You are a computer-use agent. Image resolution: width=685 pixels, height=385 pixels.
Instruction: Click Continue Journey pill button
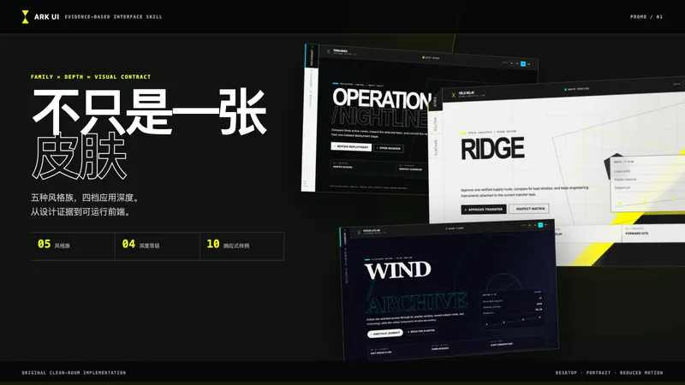[384, 334]
